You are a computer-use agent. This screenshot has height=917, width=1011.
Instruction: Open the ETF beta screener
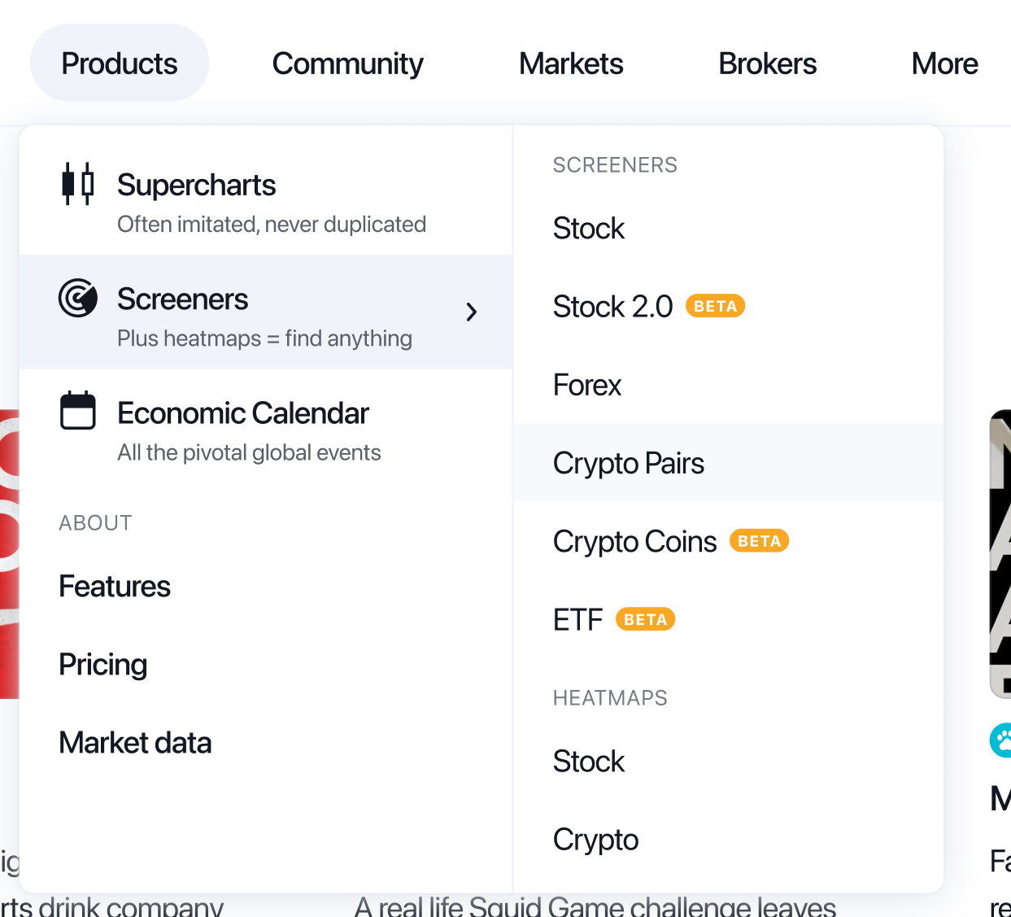[x=578, y=620]
